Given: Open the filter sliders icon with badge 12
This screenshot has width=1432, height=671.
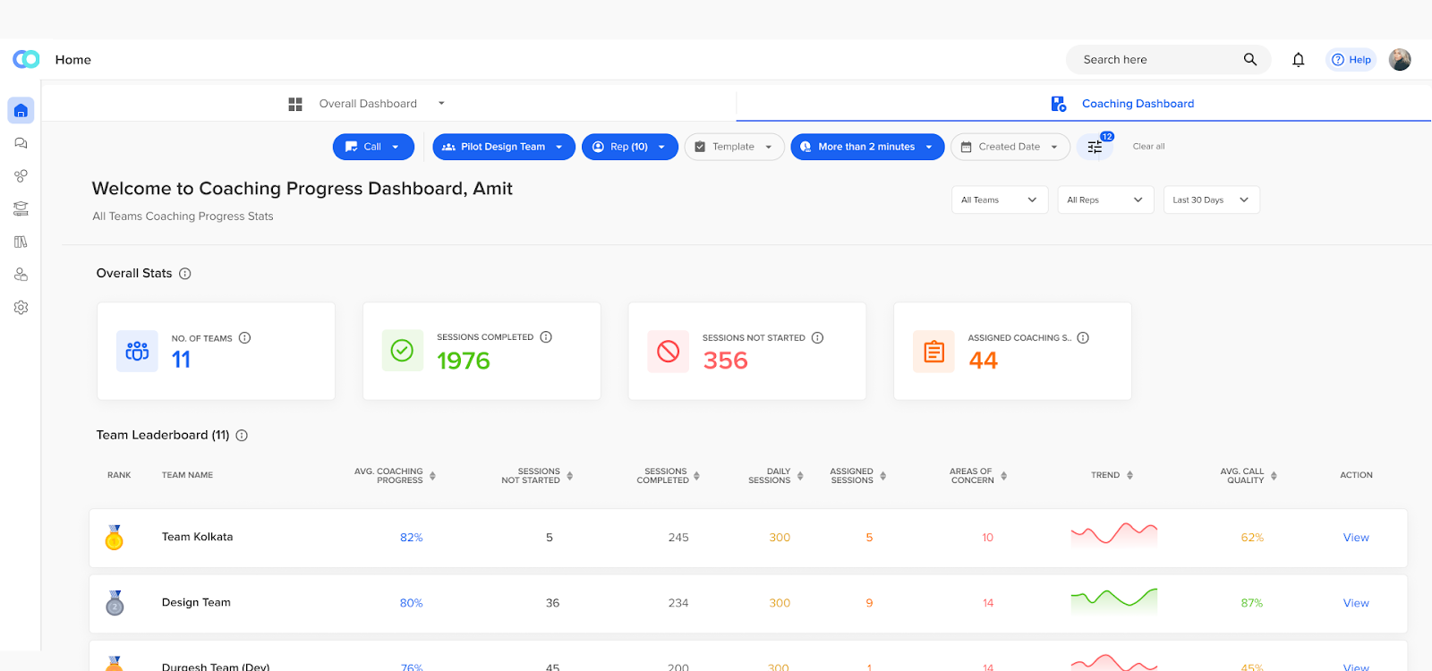Looking at the screenshot, I should pos(1095,147).
